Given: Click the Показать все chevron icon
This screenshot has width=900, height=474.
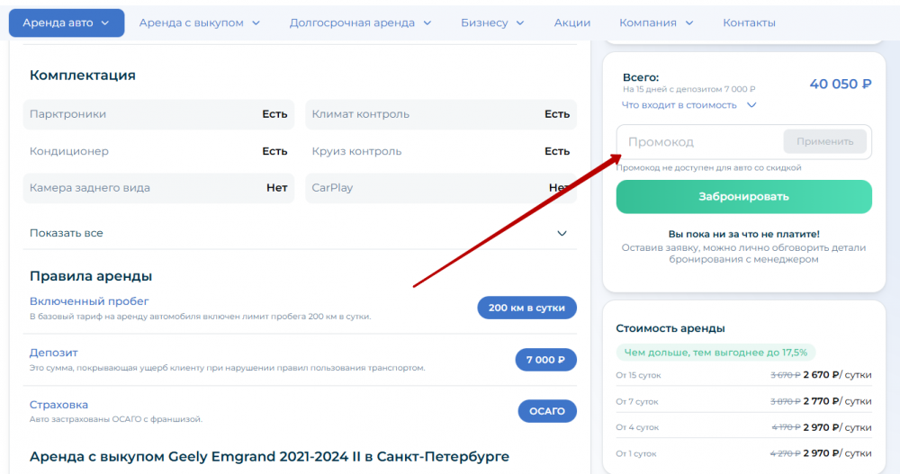Looking at the screenshot, I should point(562,233).
